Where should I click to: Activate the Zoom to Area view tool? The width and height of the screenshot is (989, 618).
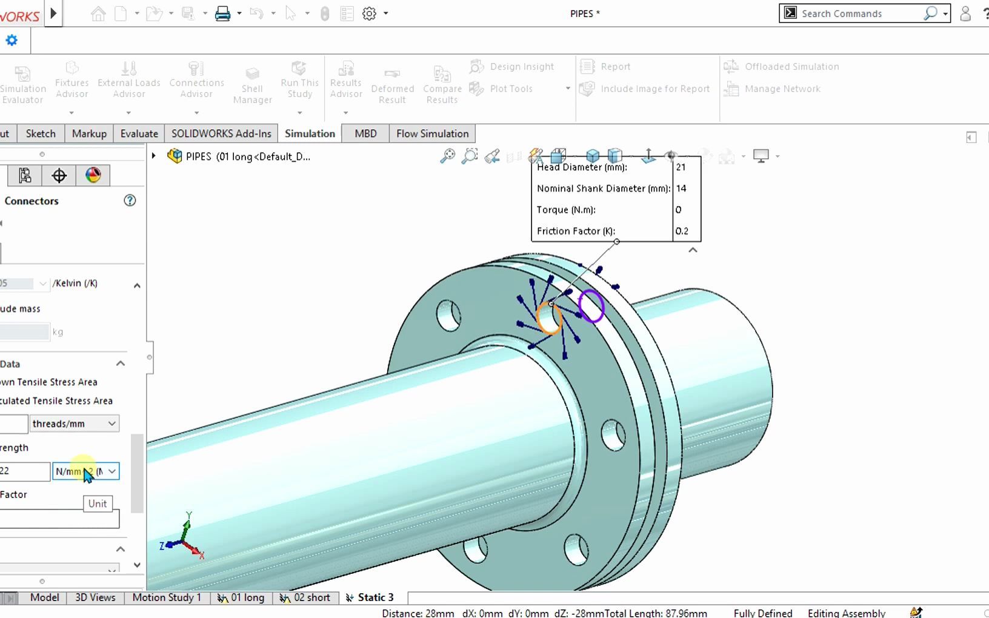click(x=470, y=156)
